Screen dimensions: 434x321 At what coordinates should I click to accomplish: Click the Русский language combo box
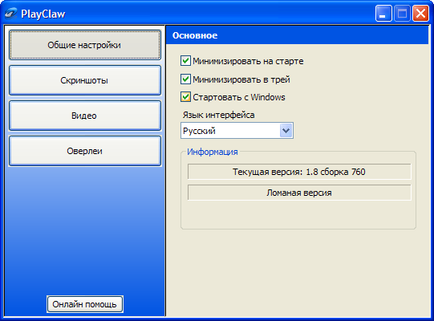[237, 131]
